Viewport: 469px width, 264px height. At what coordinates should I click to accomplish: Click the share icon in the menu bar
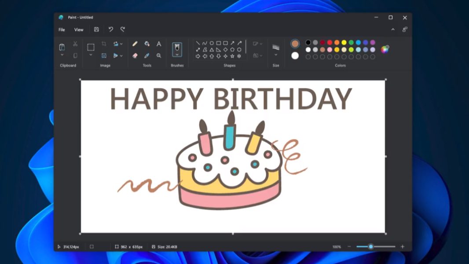(405, 29)
